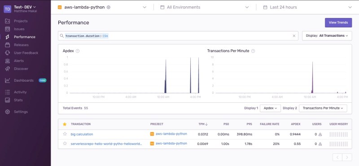Toggle the starred transactions header star

coord(65,124)
